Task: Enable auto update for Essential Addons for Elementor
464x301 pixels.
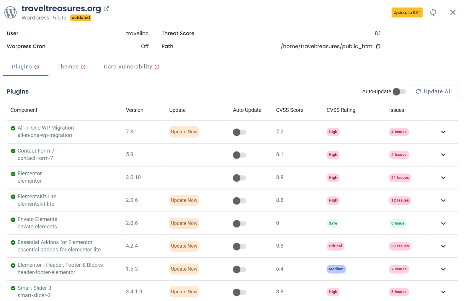Action: [239, 246]
